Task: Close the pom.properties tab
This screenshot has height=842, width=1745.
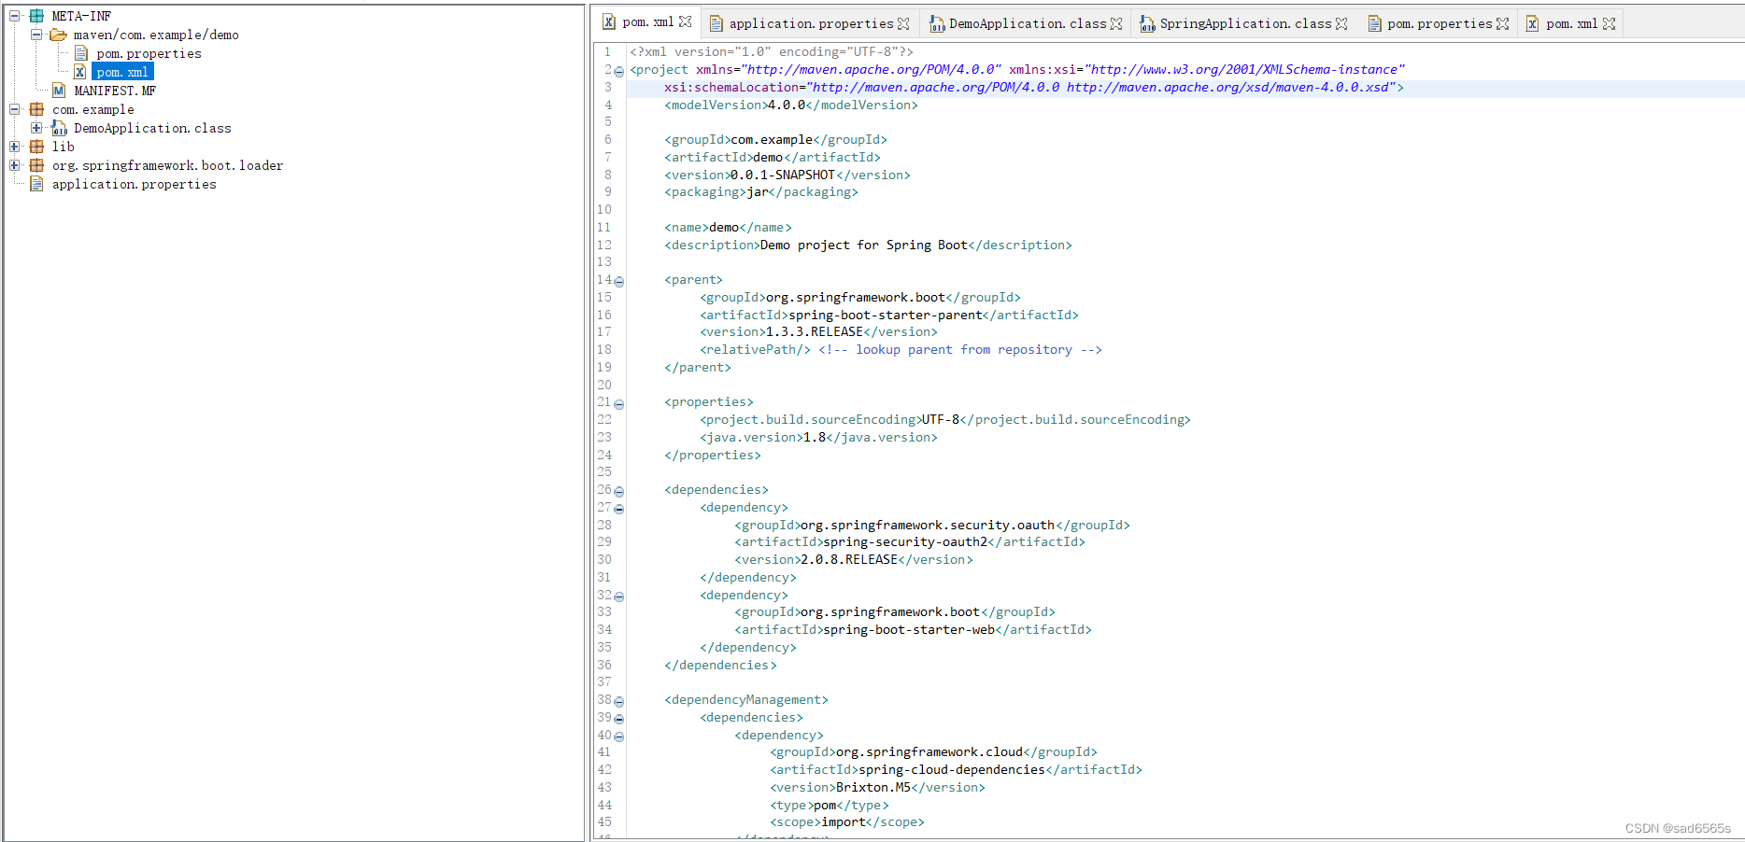Action: (1502, 23)
